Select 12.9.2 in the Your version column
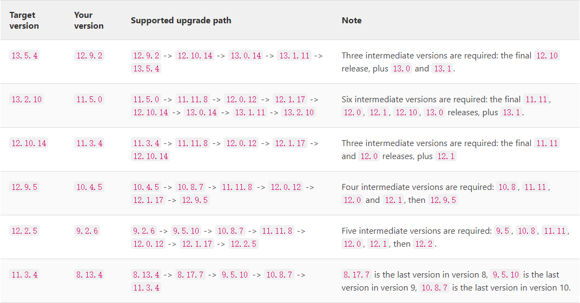 [x=89, y=56]
